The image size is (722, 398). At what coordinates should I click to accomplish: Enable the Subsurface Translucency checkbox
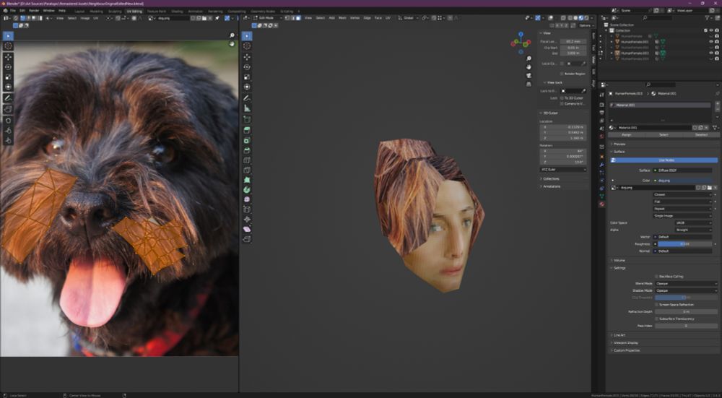tap(656, 319)
